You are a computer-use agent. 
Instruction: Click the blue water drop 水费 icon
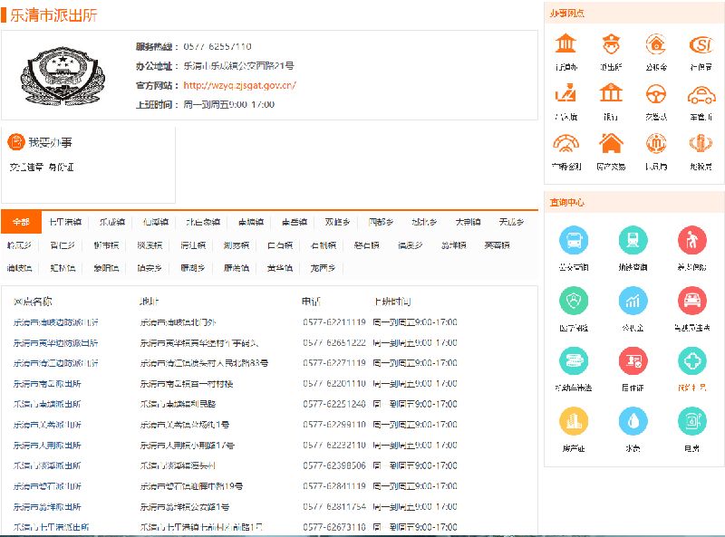coord(633,421)
